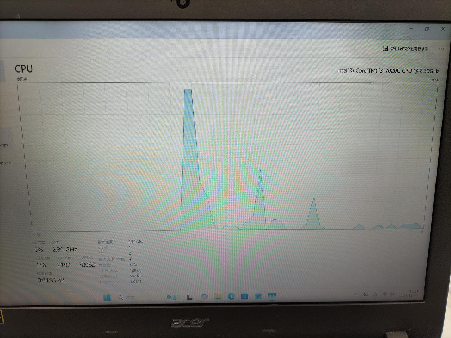Click the volume speaker icon in the tray
Viewport: 451px width, 338px height.
[392, 294]
